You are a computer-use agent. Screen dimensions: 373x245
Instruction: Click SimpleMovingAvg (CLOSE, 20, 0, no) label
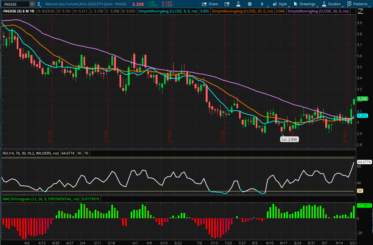coord(242,11)
